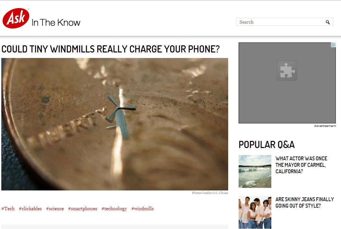Open the #science tag link
The image size is (341, 229).
[x=55, y=209]
